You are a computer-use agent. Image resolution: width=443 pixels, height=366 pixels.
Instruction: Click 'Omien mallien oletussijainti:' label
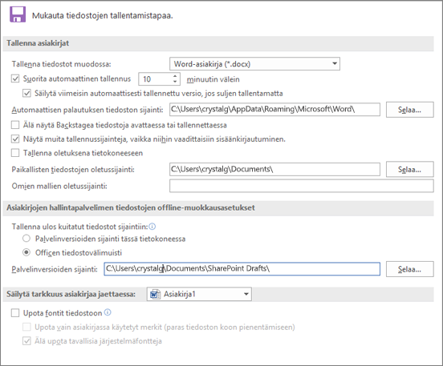tap(59, 186)
